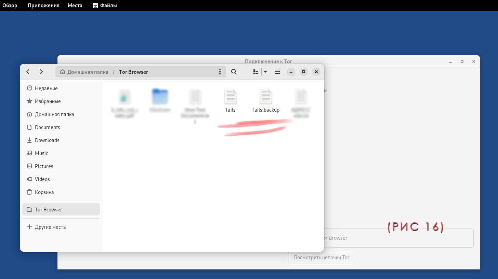Click the forward navigation arrow

click(41, 72)
